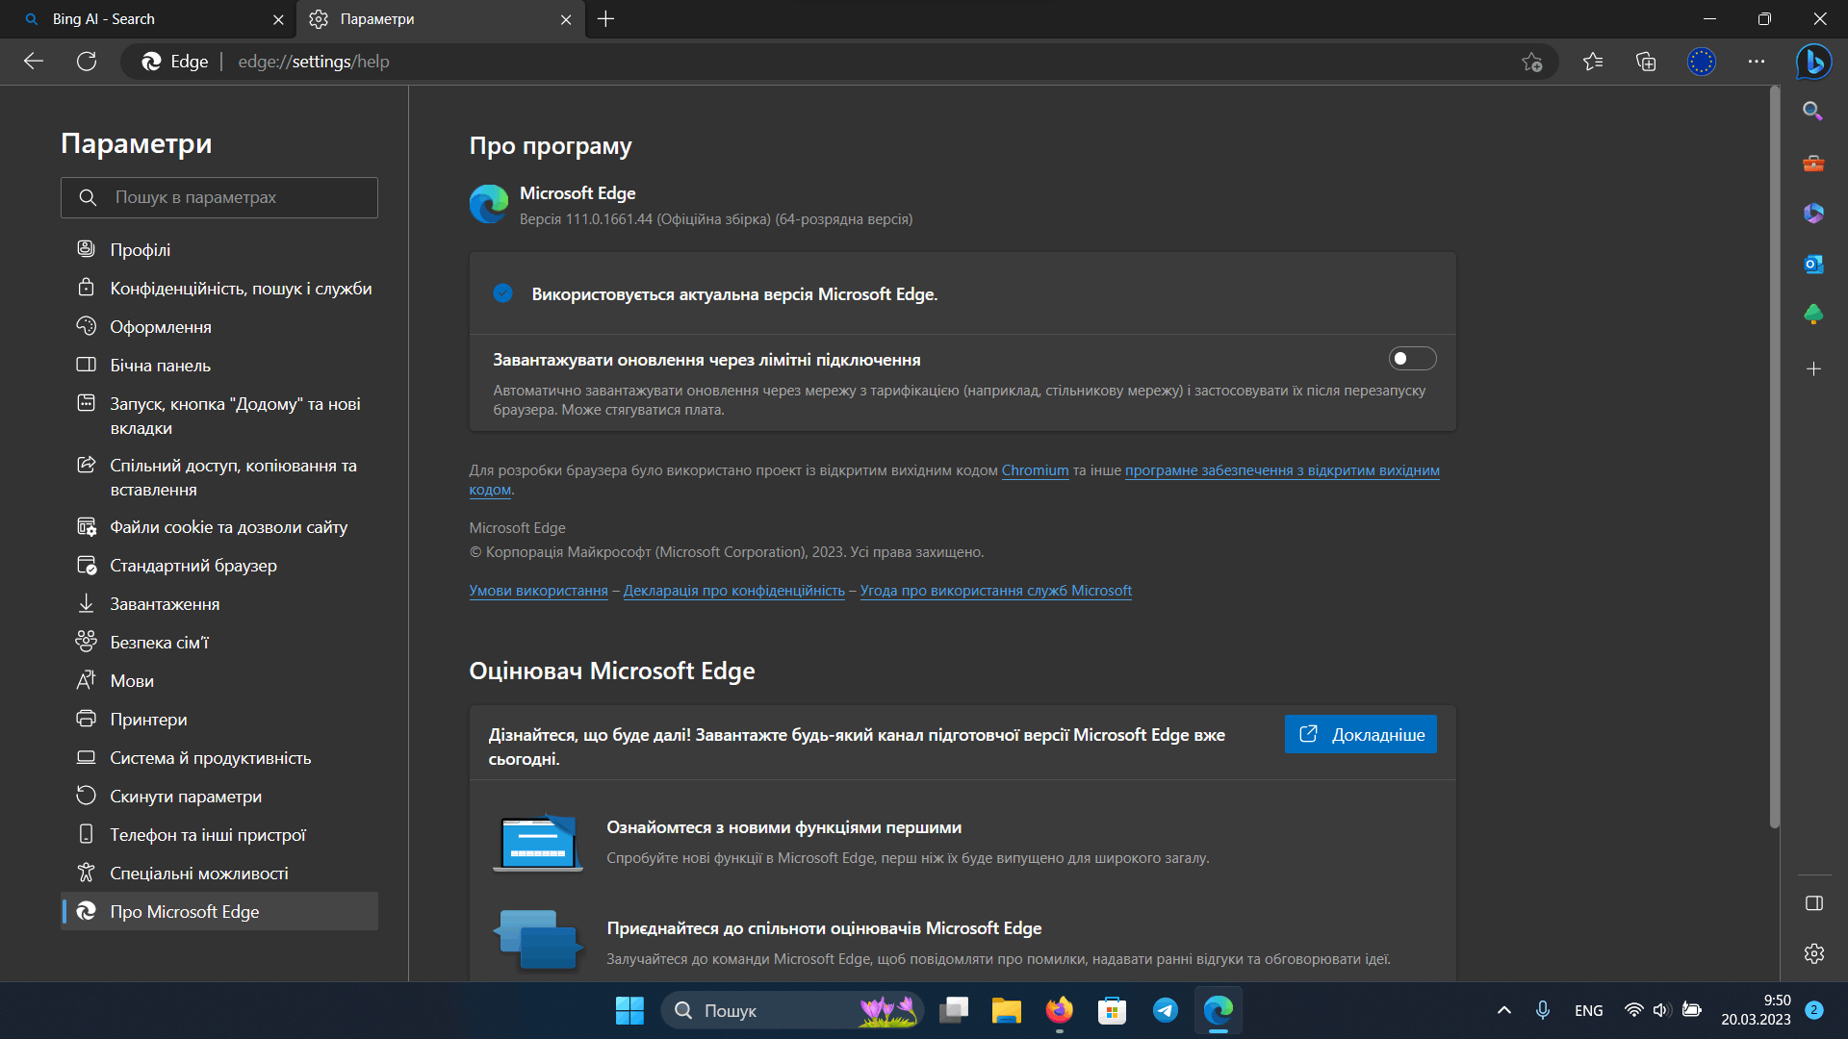Open the taskbar microphone icon

pyautogui.click(x=1542, y=1010)
